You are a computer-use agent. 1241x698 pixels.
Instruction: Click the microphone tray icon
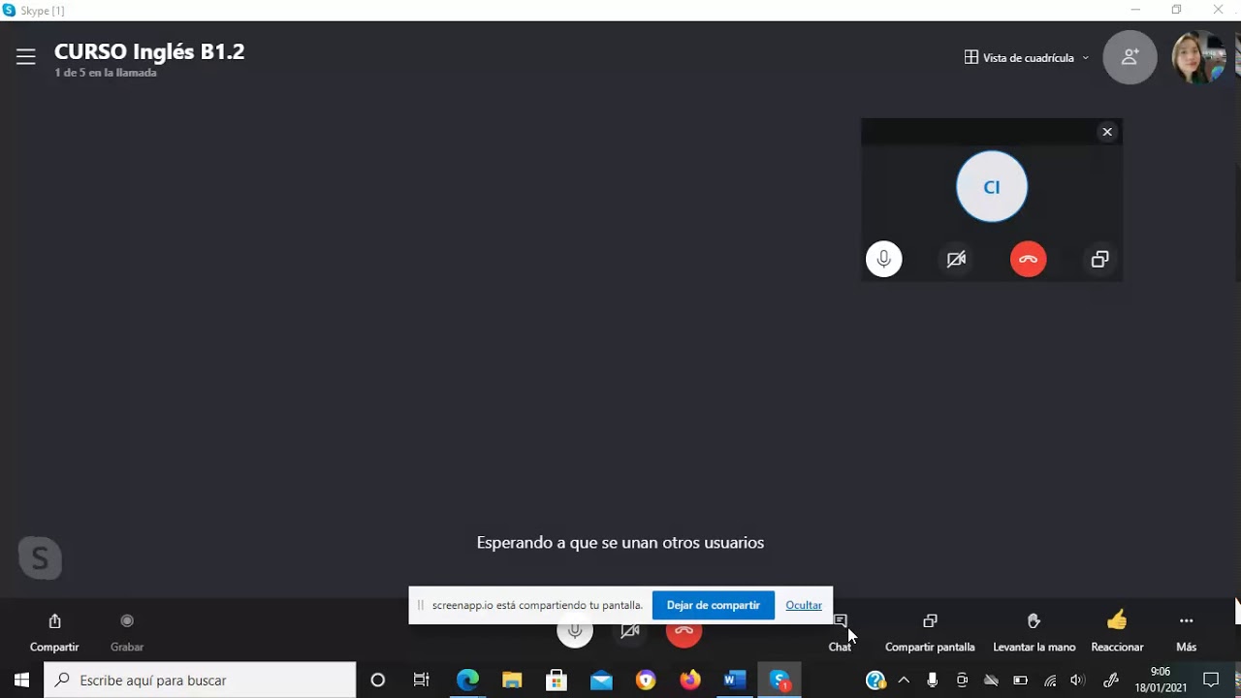[933, 681]
